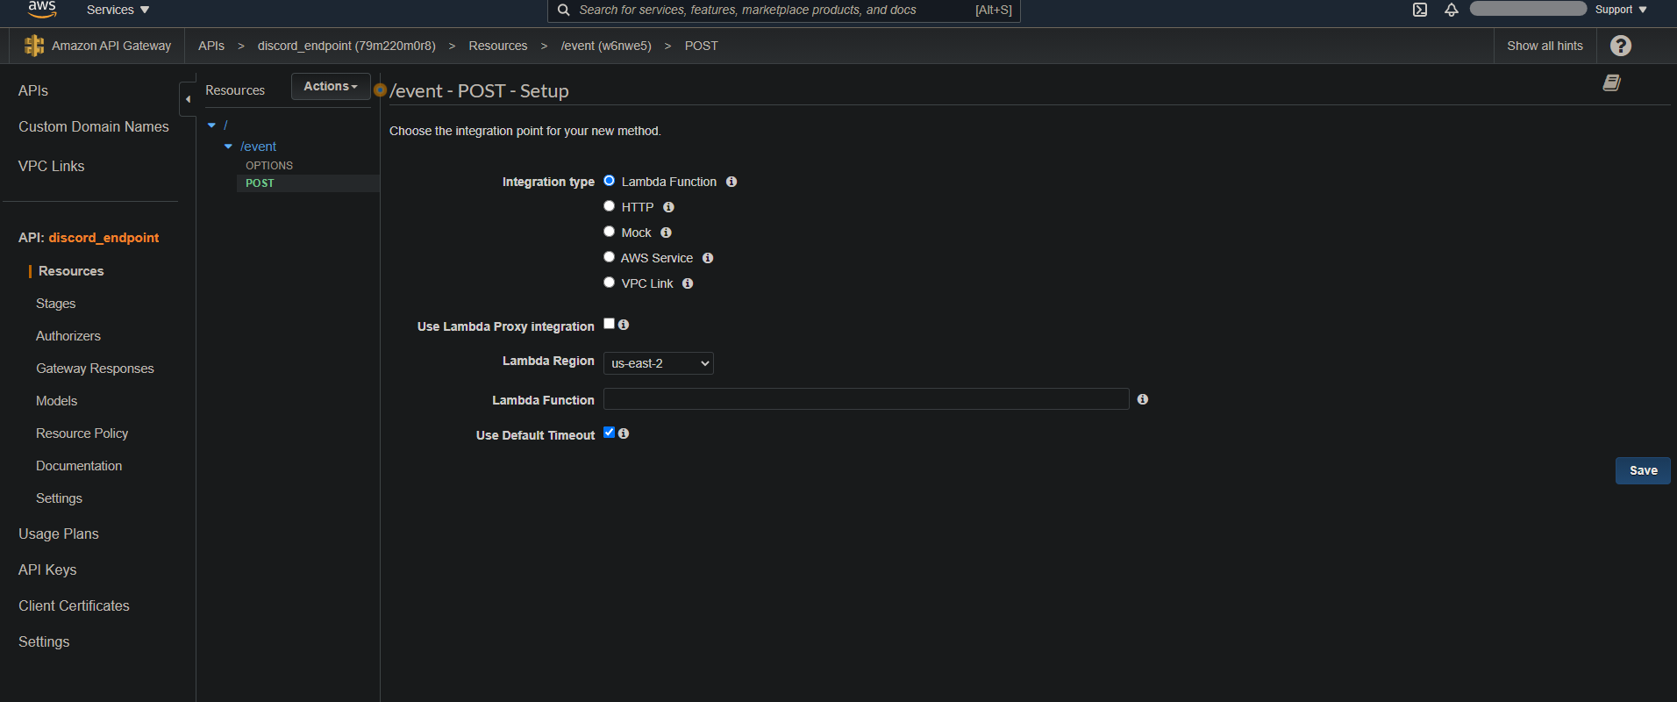Open the documentation book icon
Screen dimensions: 1677x702
click(x=1612, y=82)
